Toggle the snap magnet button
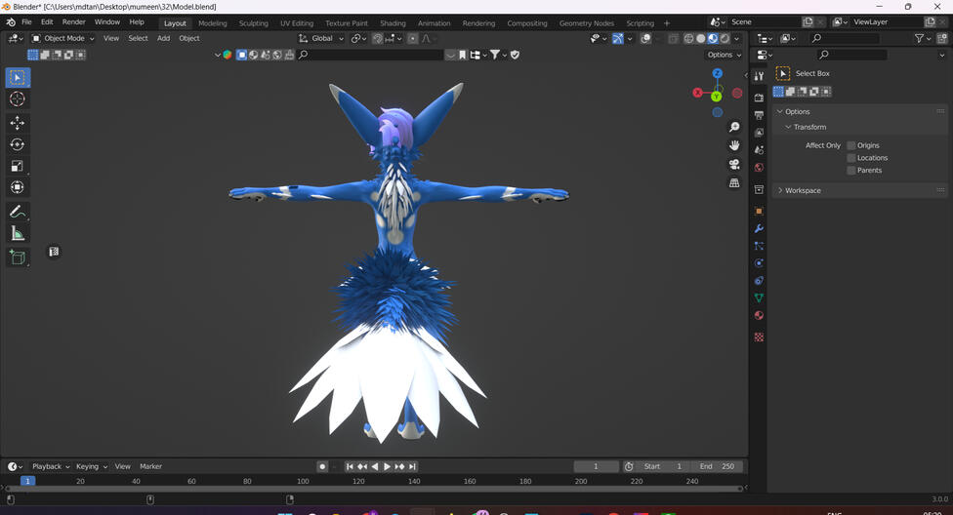Screen dimensions: 953x515 (378, 38)
